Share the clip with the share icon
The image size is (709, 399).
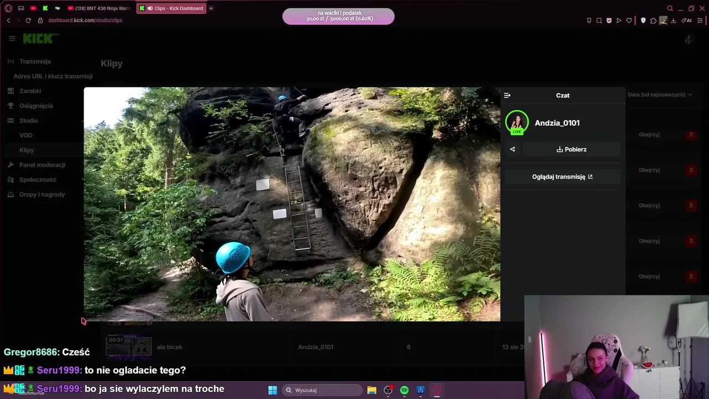[512, 149]
